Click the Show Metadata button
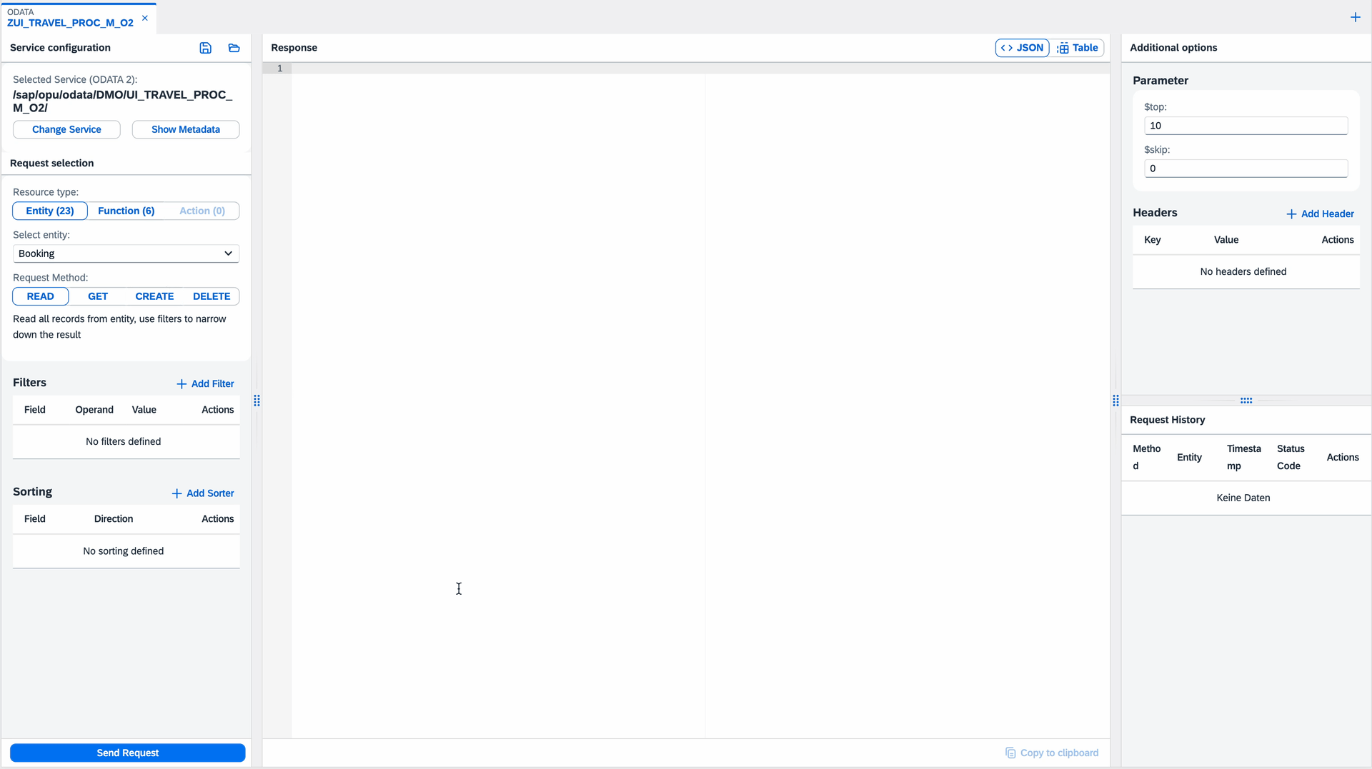The height and width of the screenshot is (769, 1372). tap(186, 129)
